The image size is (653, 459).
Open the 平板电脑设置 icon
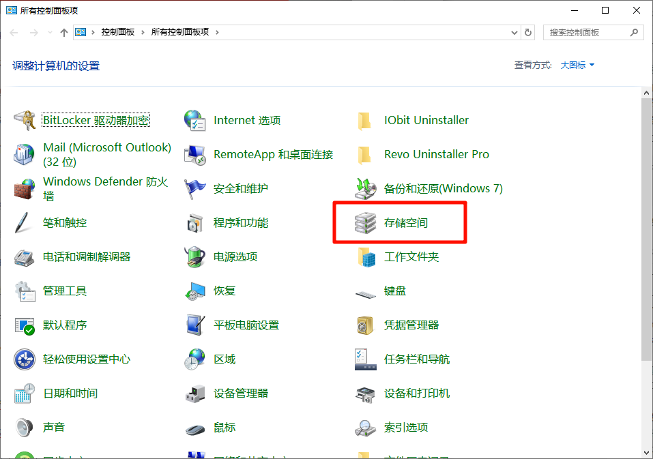(195, 325)
